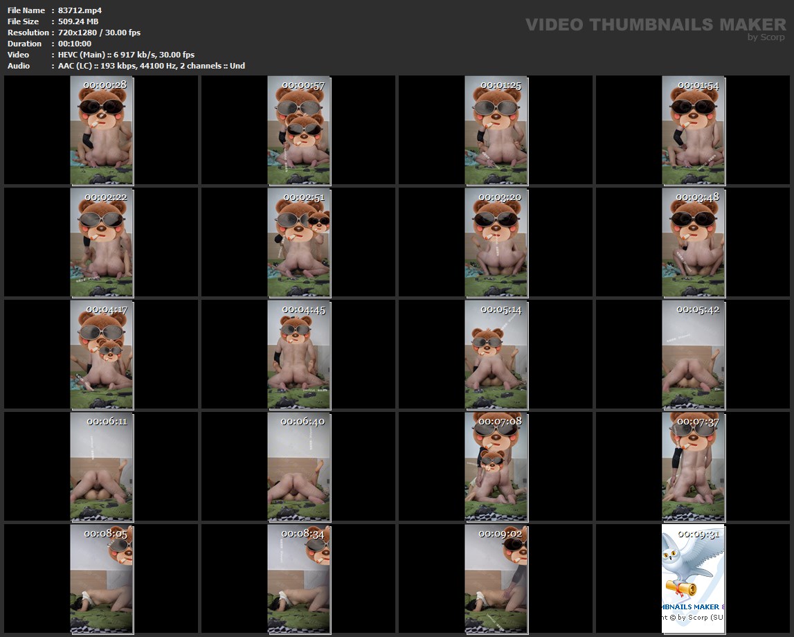The width and height of the screenshot is (794, 637).
Task: Click the frame stamped 00:05:42
Action: pyautogui.click(x=693, y=355)
